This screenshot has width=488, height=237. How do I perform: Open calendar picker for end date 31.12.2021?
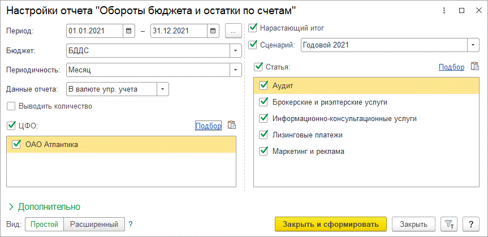tap(213, 31)
